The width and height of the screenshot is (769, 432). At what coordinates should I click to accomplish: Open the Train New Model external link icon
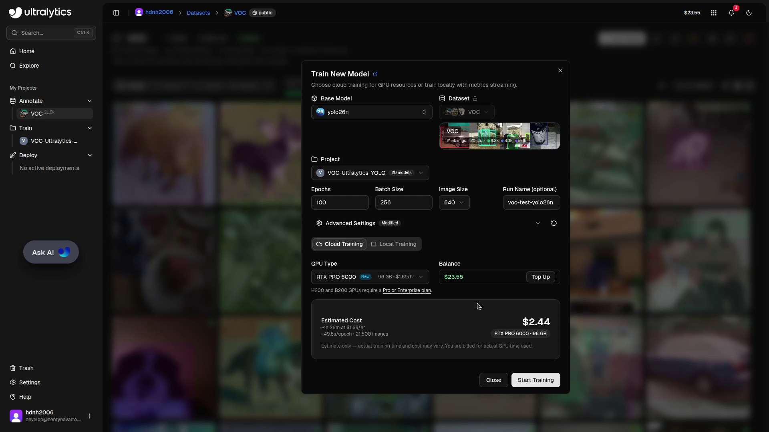375,74
